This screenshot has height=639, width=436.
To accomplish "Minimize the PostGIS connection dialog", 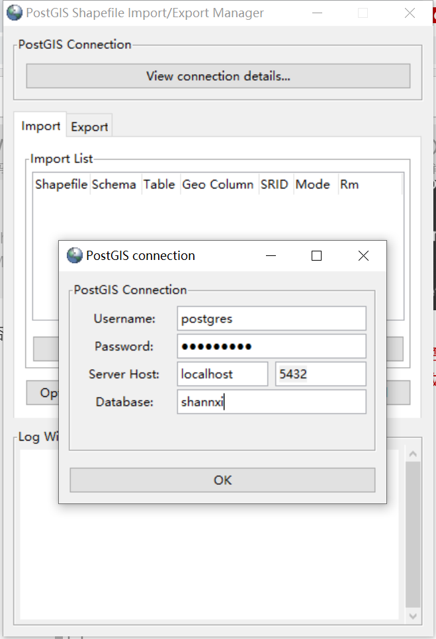I will (x=271, y=255).
